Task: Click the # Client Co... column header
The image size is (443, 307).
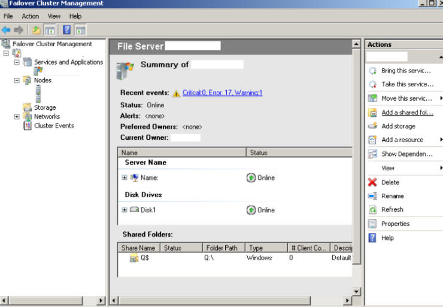Action: (x=309, y=248)
